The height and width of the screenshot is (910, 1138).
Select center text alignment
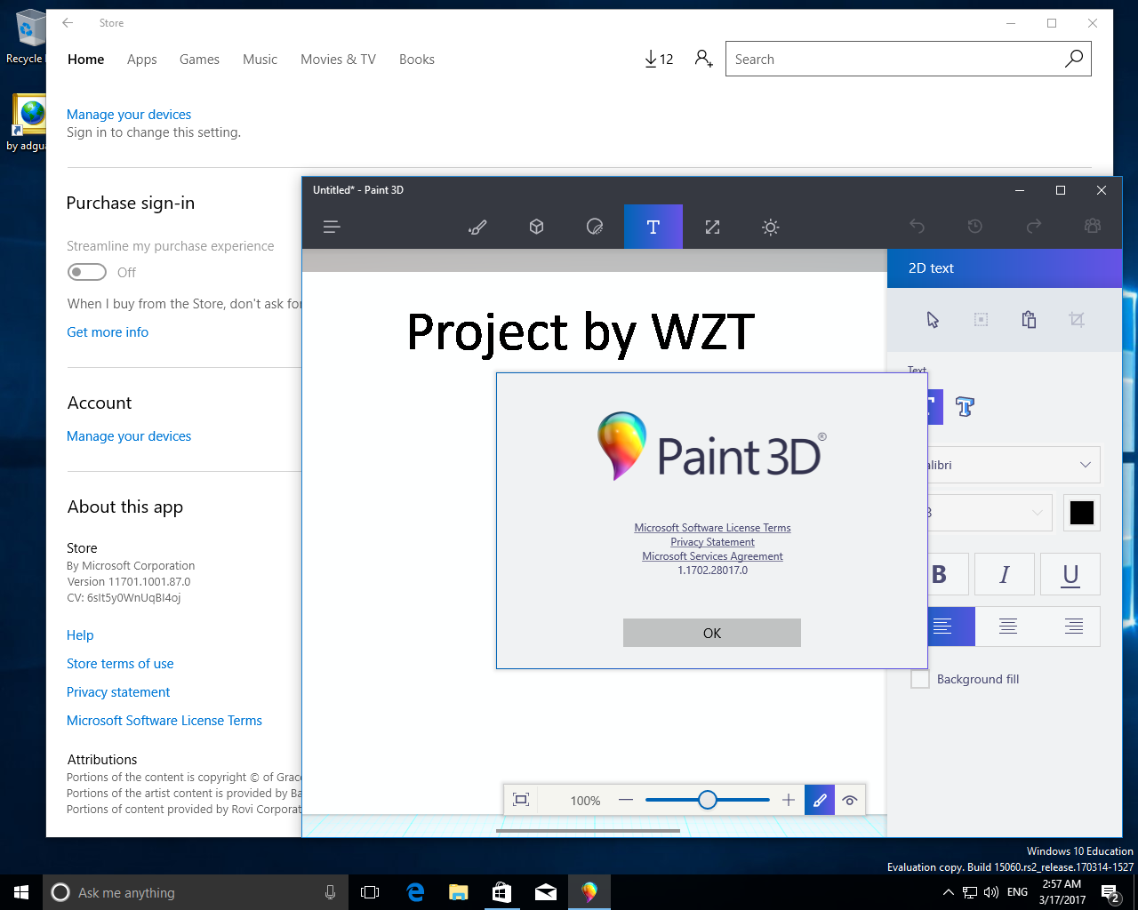(1008, 627)
